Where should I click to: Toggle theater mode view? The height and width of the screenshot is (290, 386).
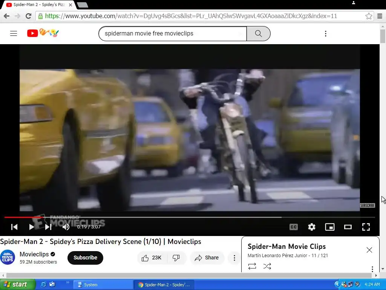[x=348, y=227]
